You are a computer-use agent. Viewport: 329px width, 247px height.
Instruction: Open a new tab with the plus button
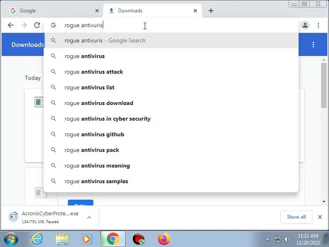click(x=211, y=11)
